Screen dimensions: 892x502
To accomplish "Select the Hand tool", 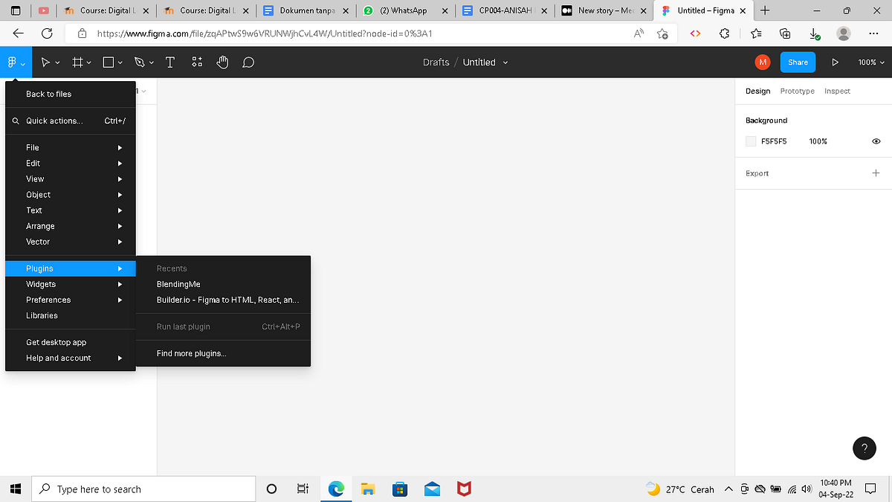I will (x=222, y=62).
